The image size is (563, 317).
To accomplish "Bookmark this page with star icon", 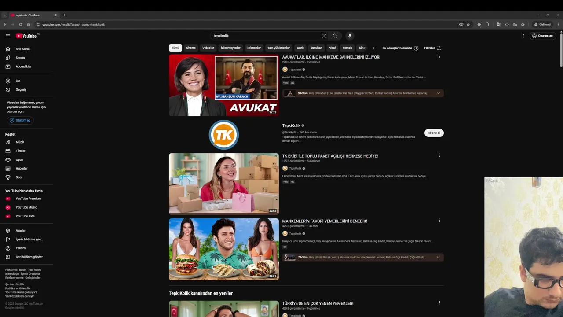I will [x=468, y=24].
